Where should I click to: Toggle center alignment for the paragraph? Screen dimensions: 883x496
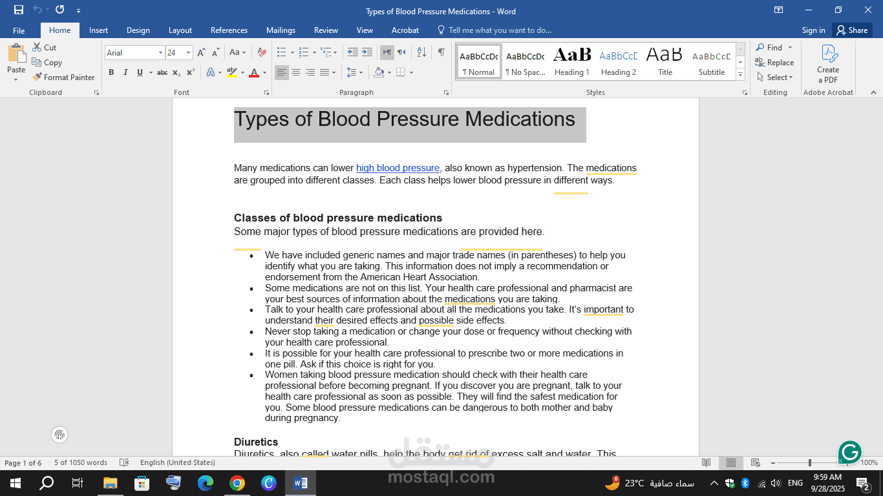(x=295, y=72)
